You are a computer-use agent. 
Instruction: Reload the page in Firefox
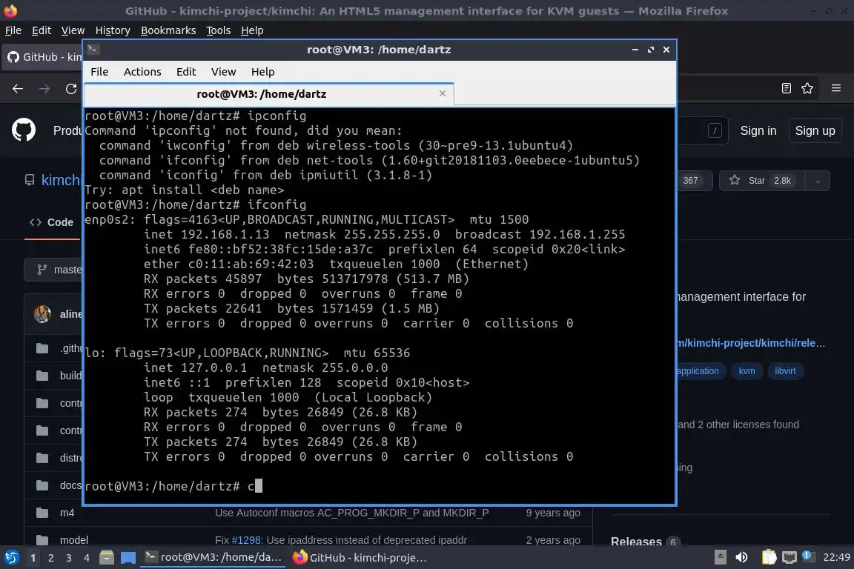[71, 89]
